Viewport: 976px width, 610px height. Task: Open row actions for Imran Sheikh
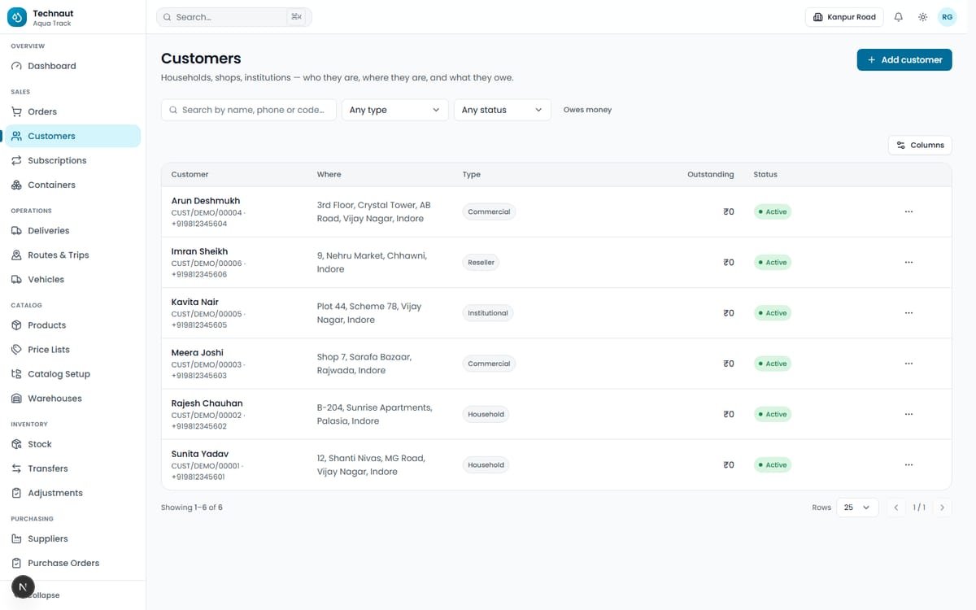pyautogui.click(x=908, y=262)
